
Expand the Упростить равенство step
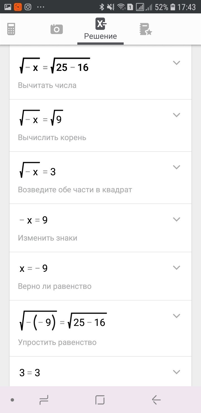click(176, 316)
